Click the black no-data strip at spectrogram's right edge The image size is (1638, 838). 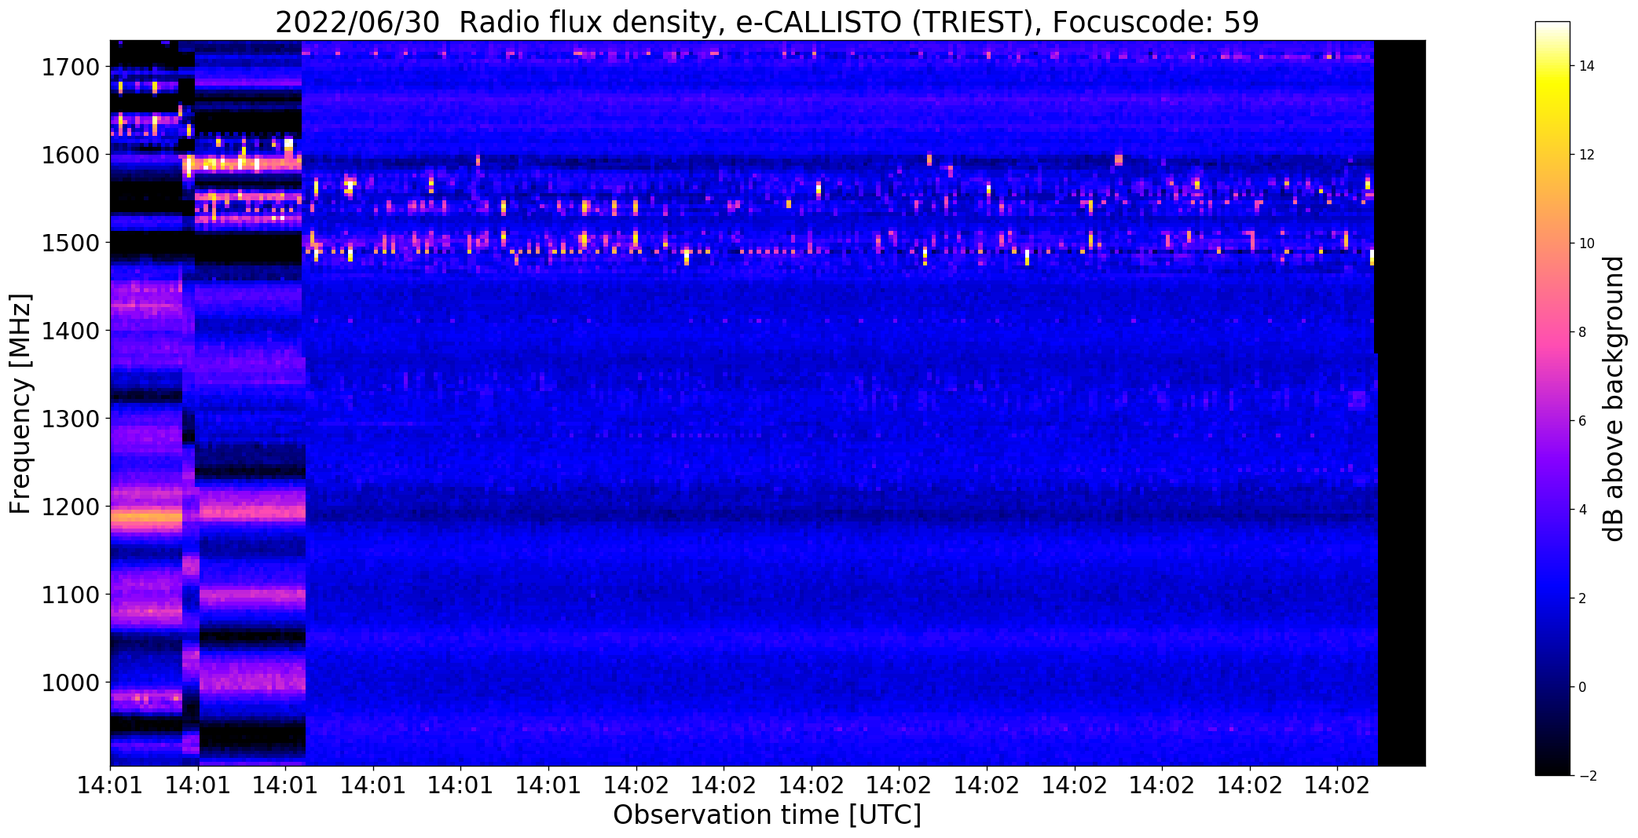tap(1402, 403)
